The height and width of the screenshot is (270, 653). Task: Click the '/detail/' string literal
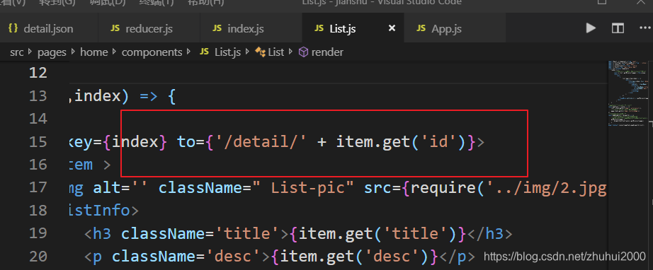(x=261, y=142)
